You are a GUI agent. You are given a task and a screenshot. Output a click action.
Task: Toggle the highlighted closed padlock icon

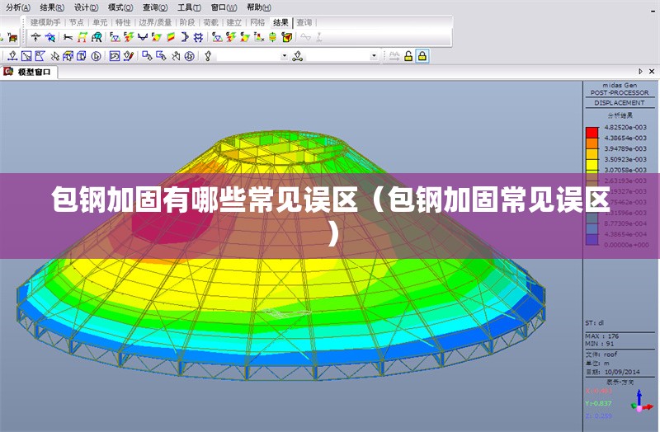tap(422, 56)
